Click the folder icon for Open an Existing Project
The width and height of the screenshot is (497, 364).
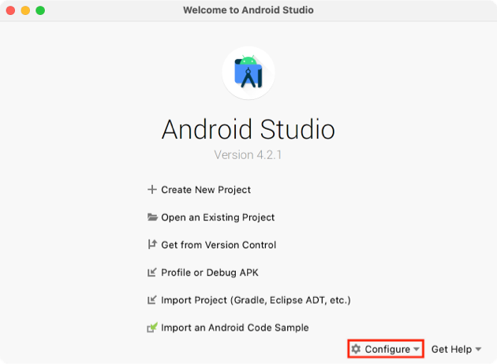coord(152,217)
